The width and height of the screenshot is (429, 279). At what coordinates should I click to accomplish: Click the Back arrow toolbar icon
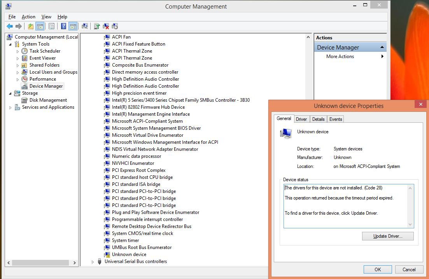[10, 26]
